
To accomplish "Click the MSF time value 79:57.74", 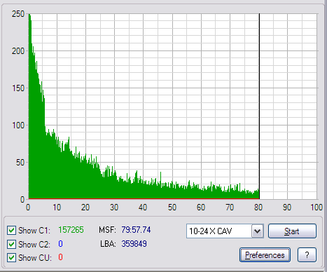I will 136,230.
